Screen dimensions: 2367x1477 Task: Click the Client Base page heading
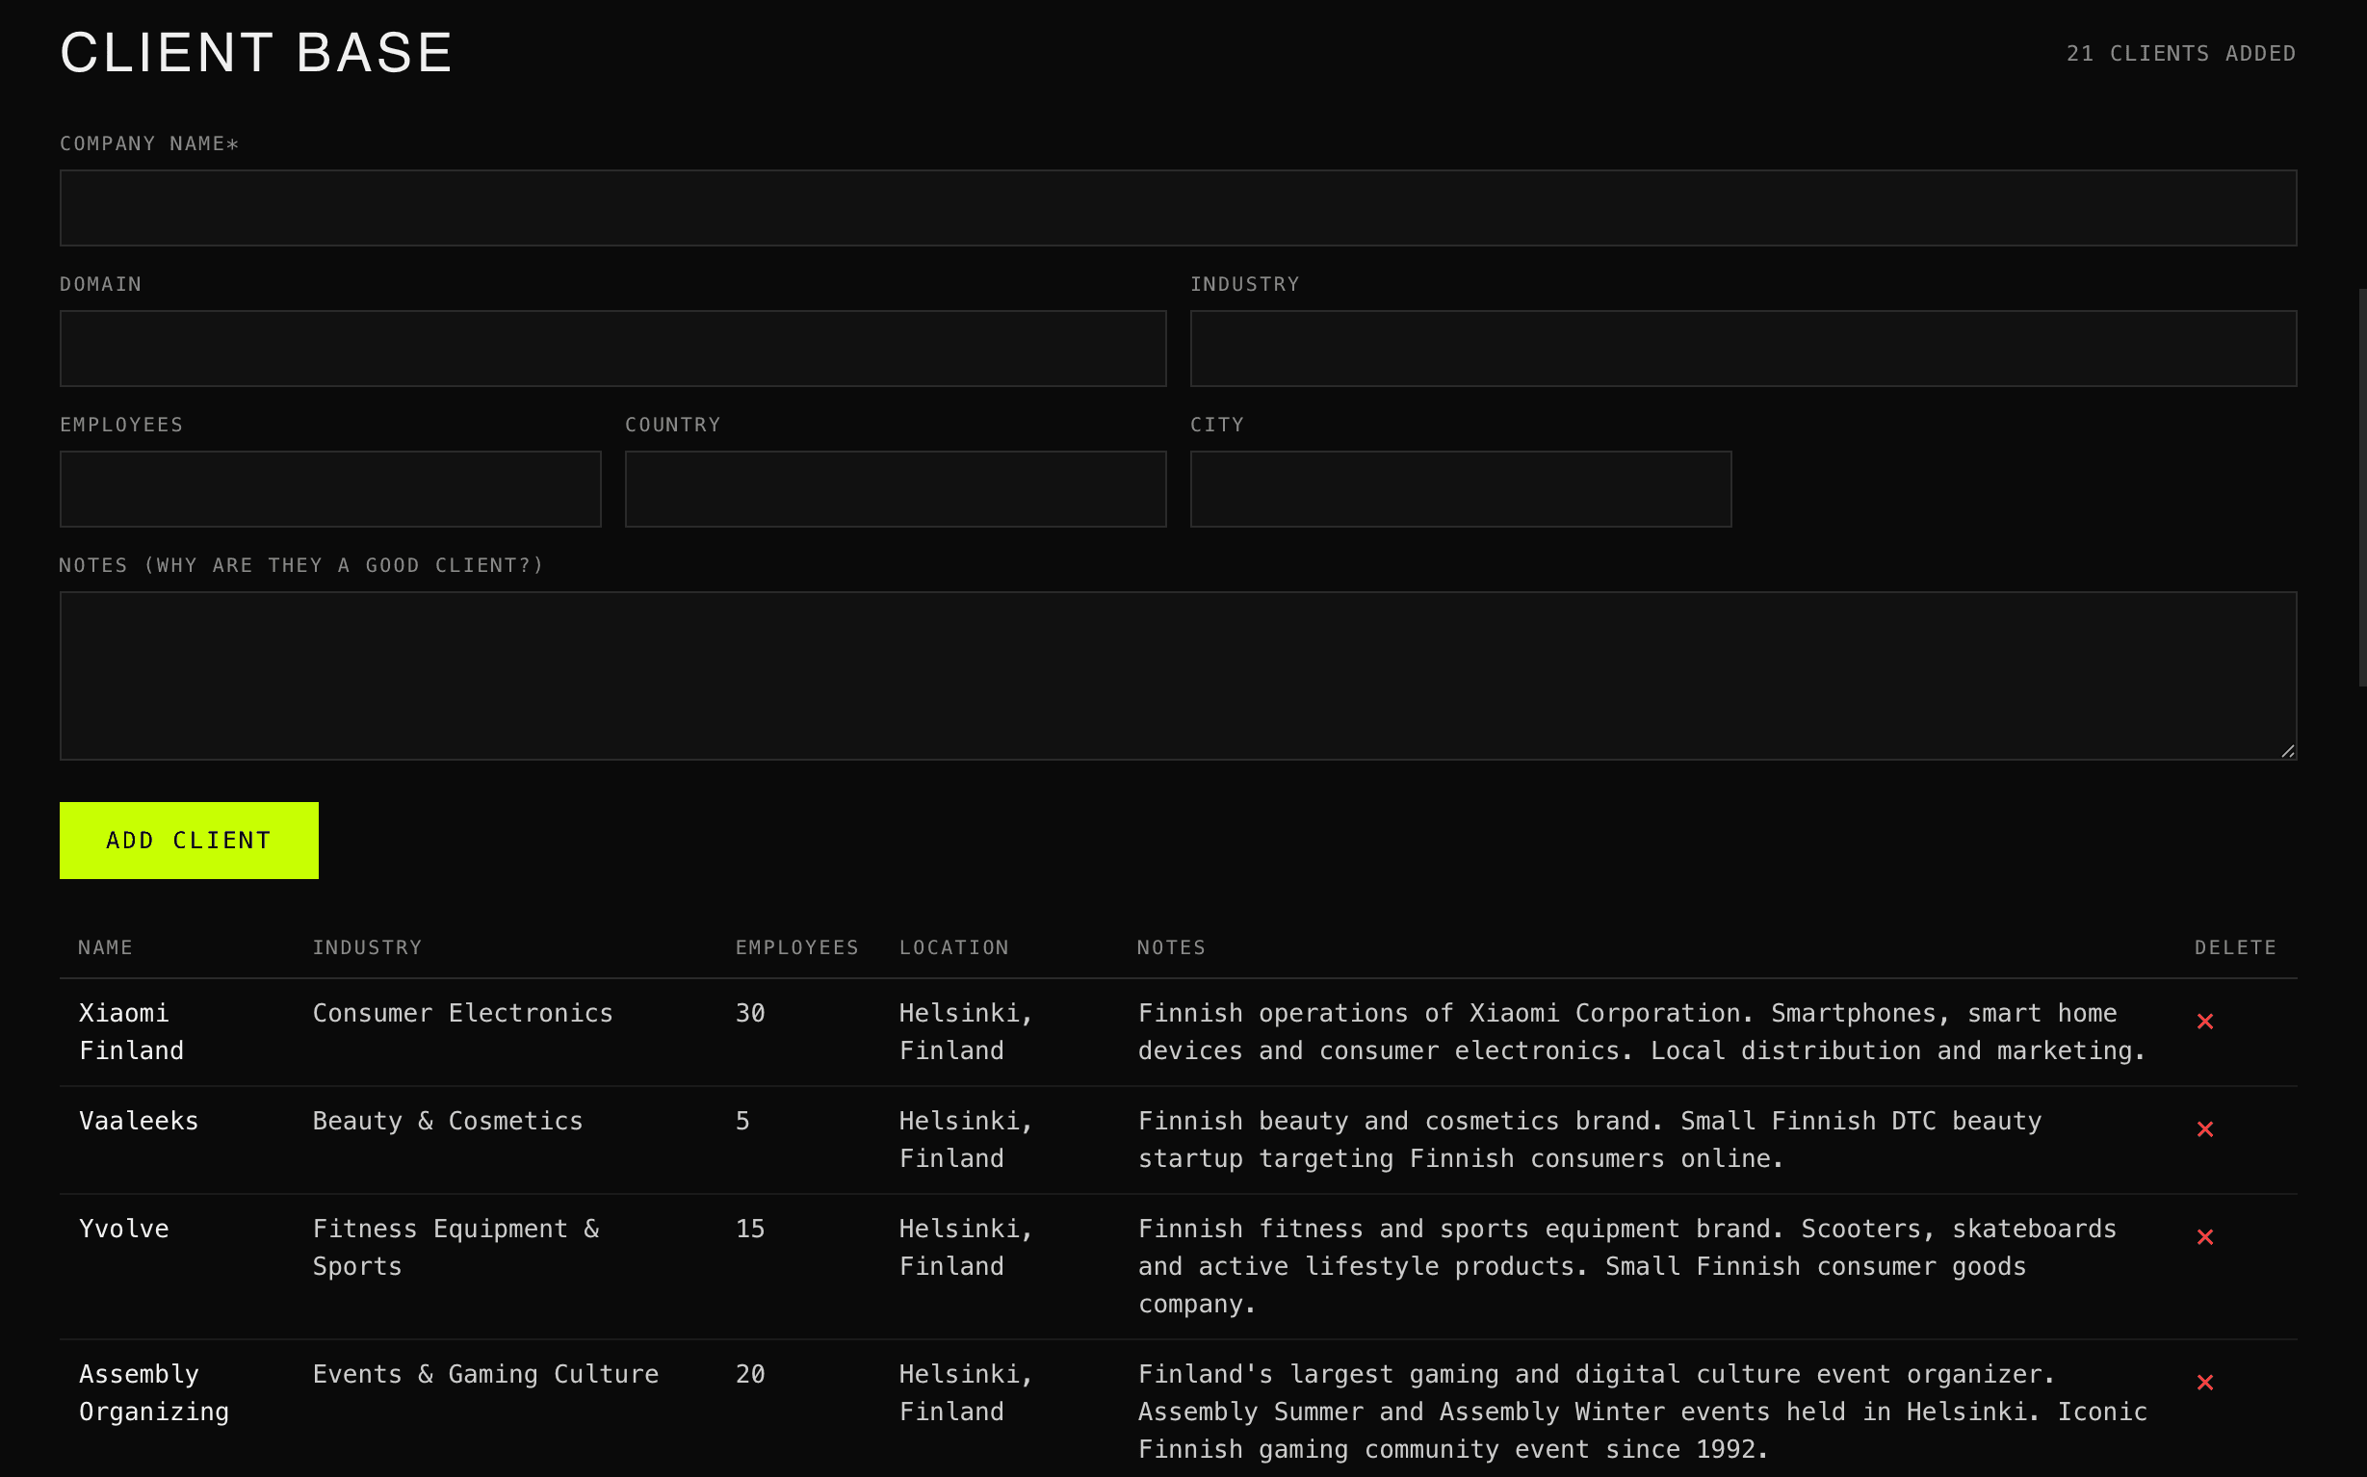(x=257, y=53)
